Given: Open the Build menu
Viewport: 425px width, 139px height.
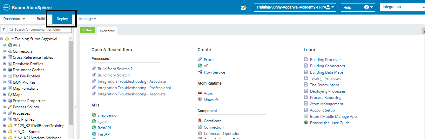Looking at the screenshot, I should (x=41, y=19).
